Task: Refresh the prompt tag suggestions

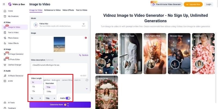Action: 87,80
